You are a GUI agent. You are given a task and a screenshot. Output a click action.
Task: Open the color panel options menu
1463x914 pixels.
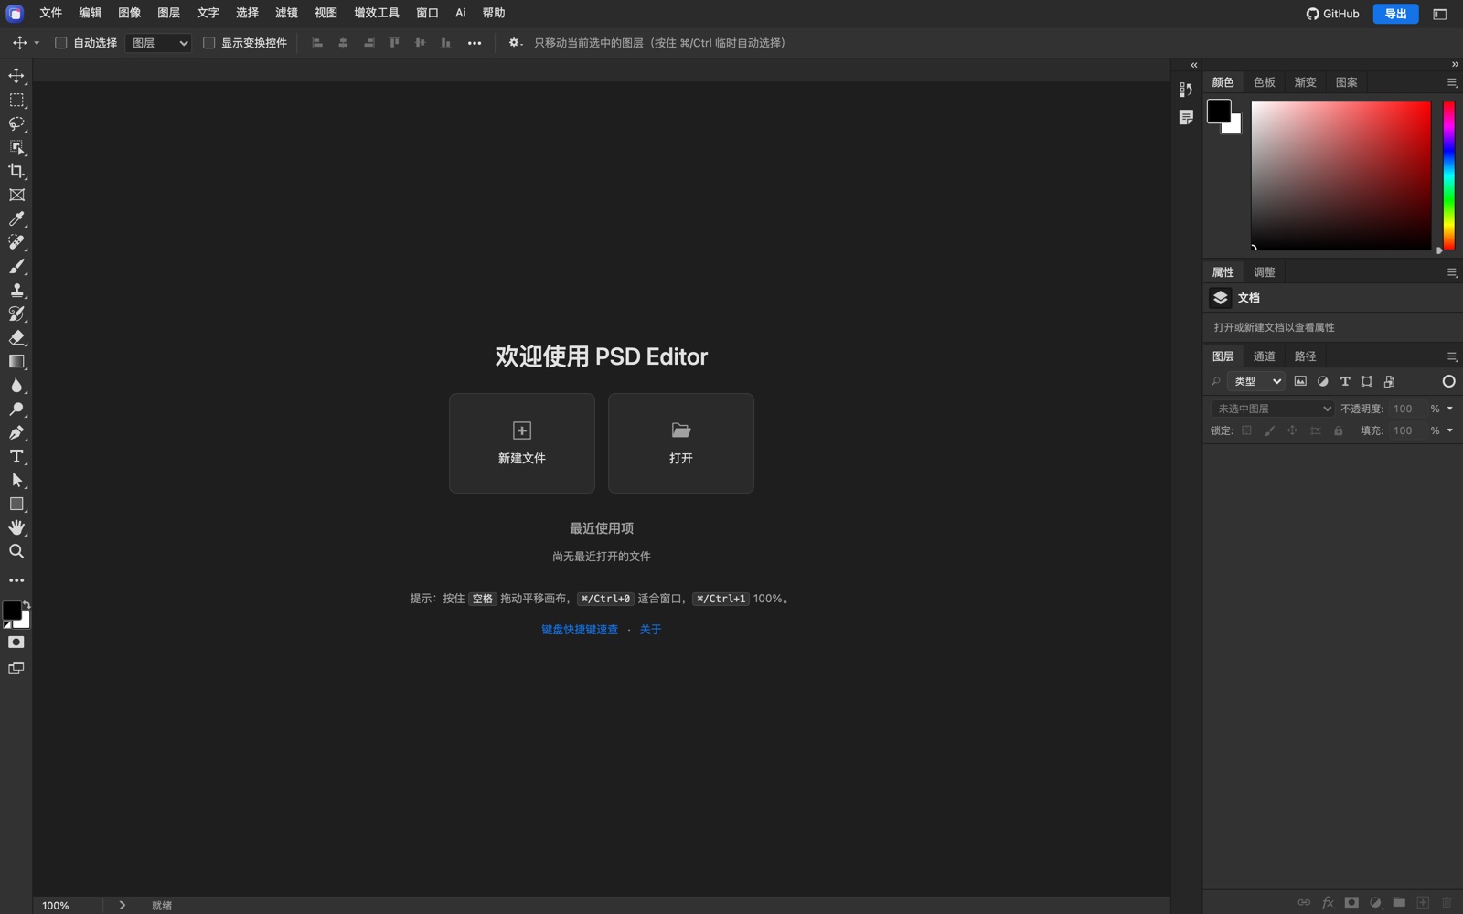[x=1452, y=82]
